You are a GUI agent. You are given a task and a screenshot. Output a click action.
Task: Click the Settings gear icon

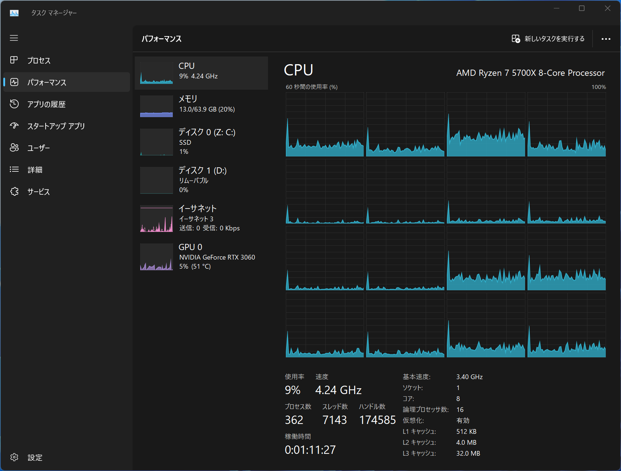pos(14,457)
